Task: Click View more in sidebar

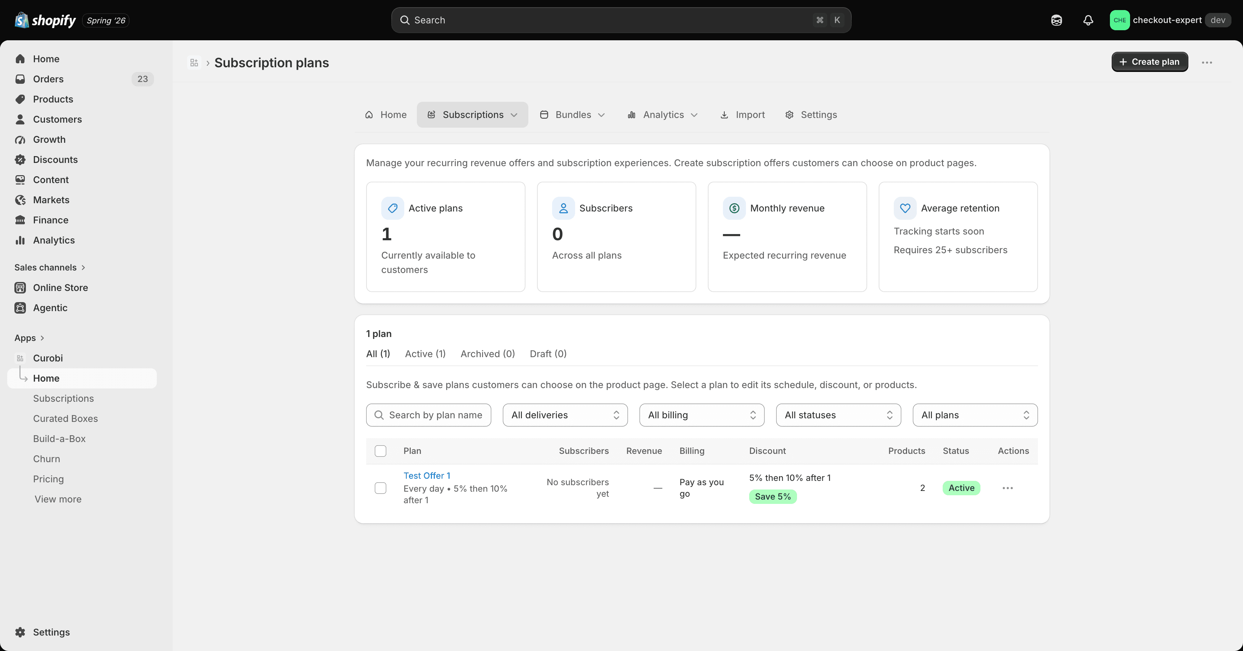Action: tap(58, 500)
